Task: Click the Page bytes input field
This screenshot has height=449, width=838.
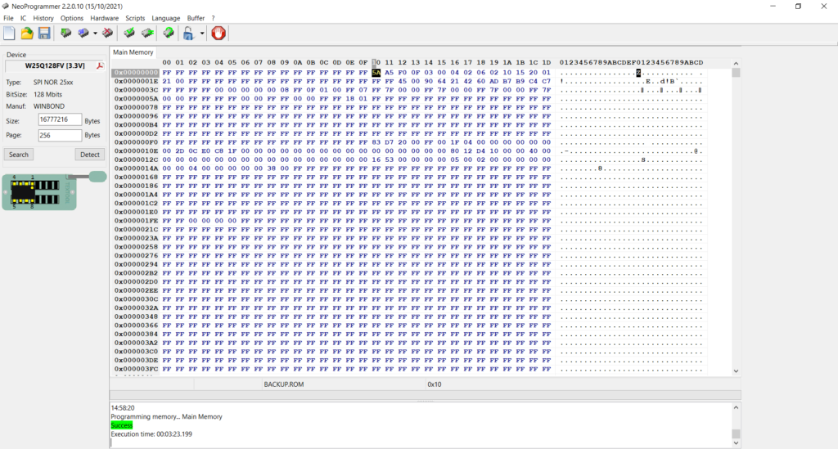Action: point(60,135)
